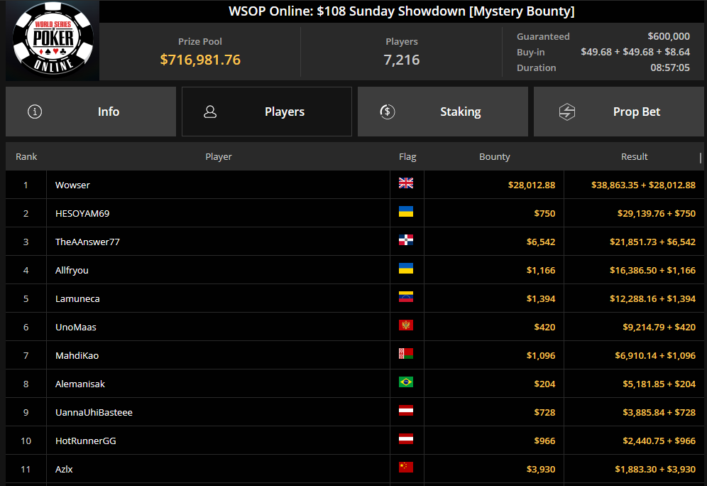Click the Players tab's person icon
707x486 pixels.
point(210,112)
